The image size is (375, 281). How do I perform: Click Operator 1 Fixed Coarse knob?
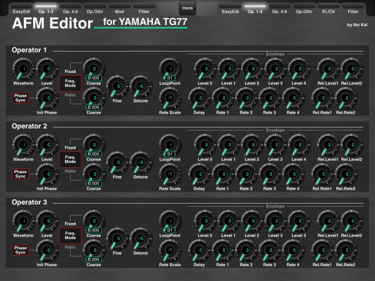(x=94, y=69)
